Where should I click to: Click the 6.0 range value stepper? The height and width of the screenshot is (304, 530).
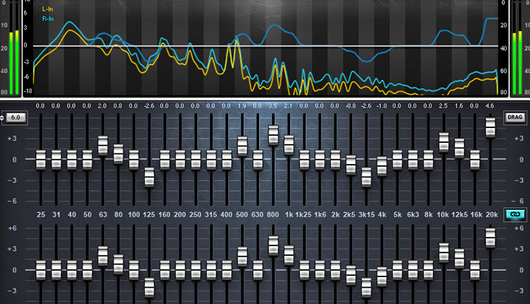coord(14,117)
